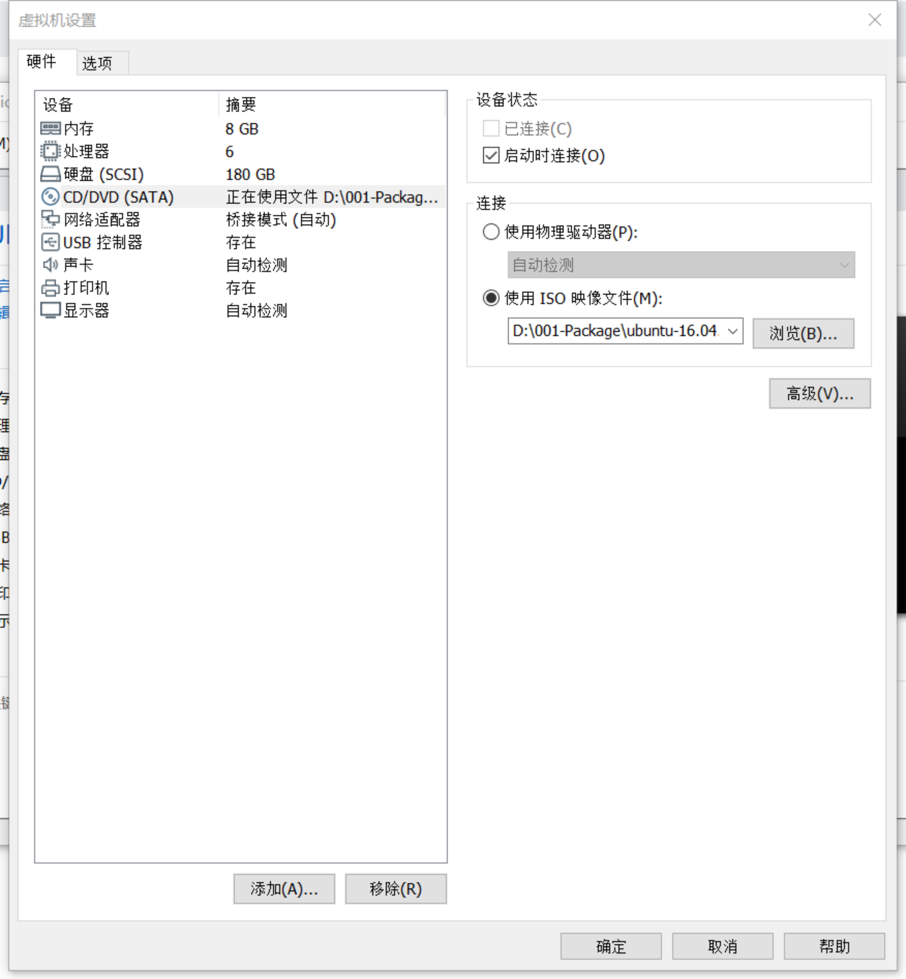Select the 打印机 row label
Screen dimensions: 906x979
pyautogui.click(x=86, y=287)
